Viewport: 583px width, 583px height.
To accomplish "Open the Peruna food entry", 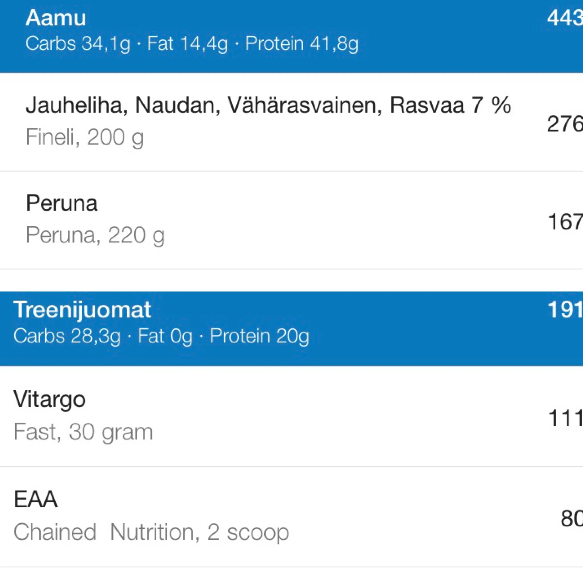I will point(62,203).
